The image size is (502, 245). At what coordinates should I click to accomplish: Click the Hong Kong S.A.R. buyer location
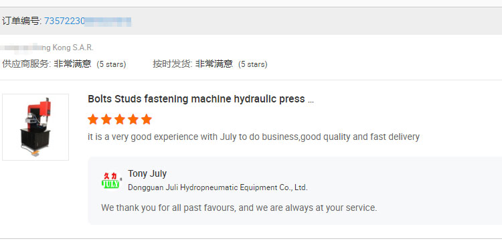coord(47,48)
